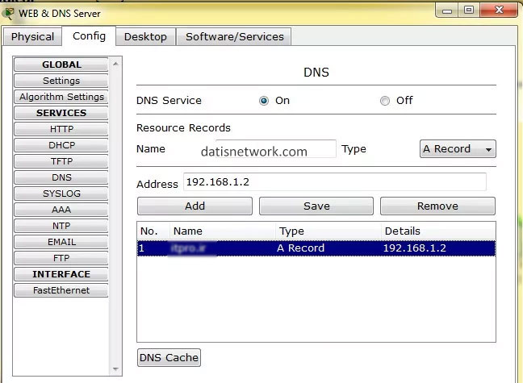Open TFTP service configuration
Viewport: 523px width, 383px height.
pyautogui.click(x=61, y=161)
